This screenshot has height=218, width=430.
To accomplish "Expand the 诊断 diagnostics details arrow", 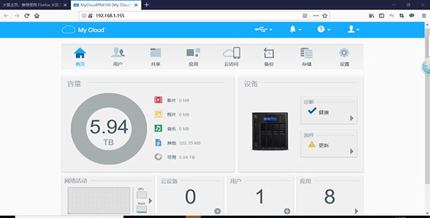I will 352,118.
